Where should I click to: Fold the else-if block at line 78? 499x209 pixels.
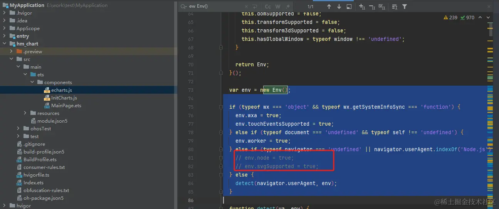pyautogui.click(x=221, y=132)
